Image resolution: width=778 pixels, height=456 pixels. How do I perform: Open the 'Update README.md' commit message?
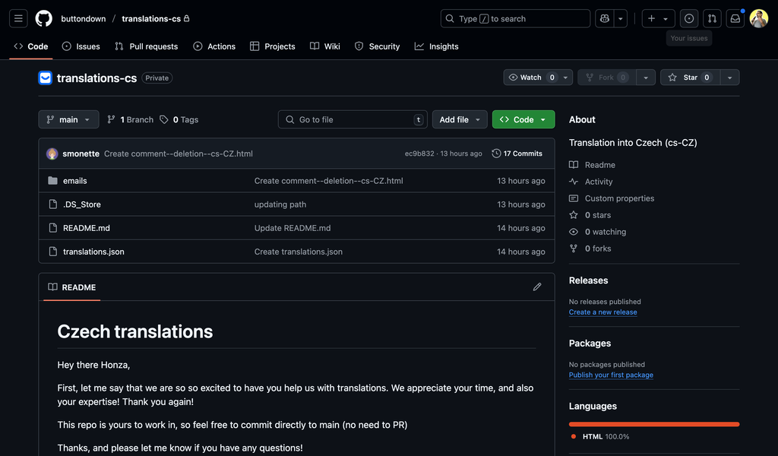point(293,228)
